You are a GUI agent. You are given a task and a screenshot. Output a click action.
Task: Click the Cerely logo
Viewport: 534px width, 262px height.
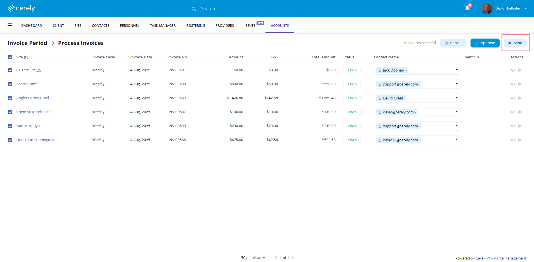coord(21,8)
